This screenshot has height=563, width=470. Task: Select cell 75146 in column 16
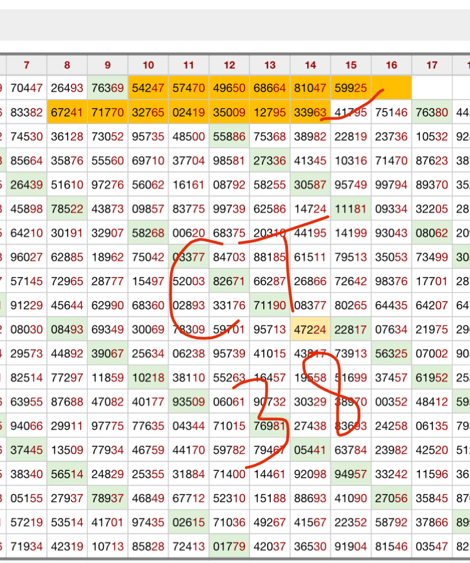pos(391,113)
